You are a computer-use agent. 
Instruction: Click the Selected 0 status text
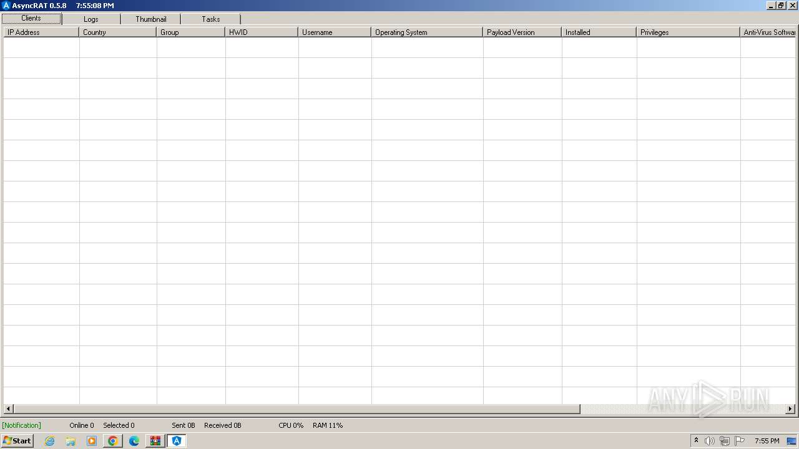pyautogui.click(x=119, y=425)
